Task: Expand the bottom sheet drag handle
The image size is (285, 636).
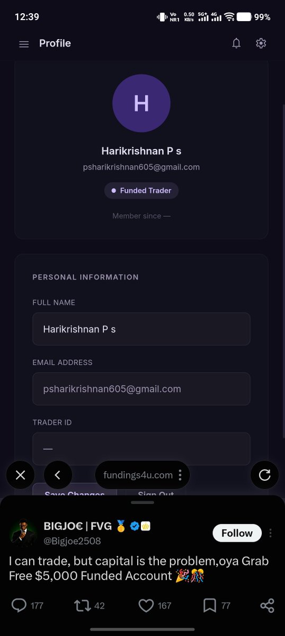Action: (x=142, y=502)
